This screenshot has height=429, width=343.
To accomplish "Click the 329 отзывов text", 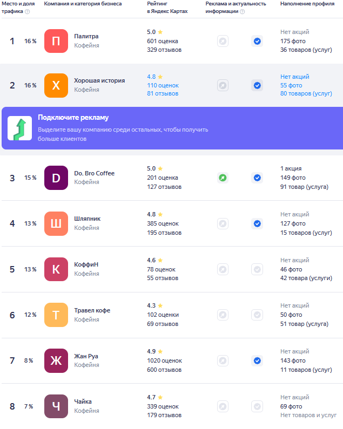I will (x=164, y=50).
